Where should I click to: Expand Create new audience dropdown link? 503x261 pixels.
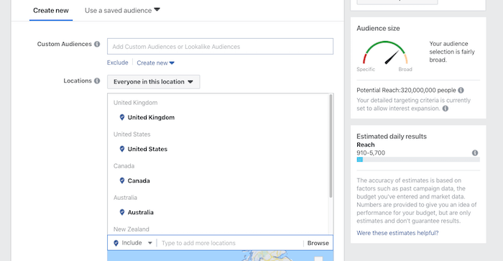(x=156, y=63)
